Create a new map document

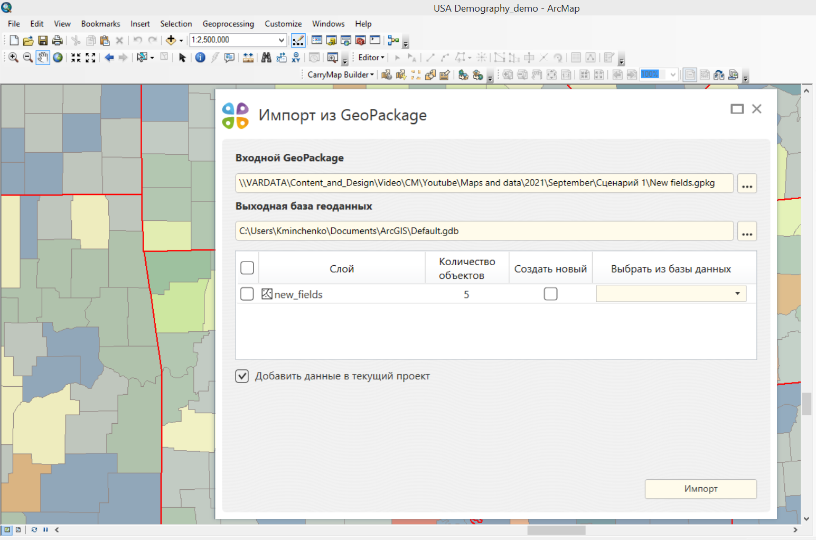14,40
